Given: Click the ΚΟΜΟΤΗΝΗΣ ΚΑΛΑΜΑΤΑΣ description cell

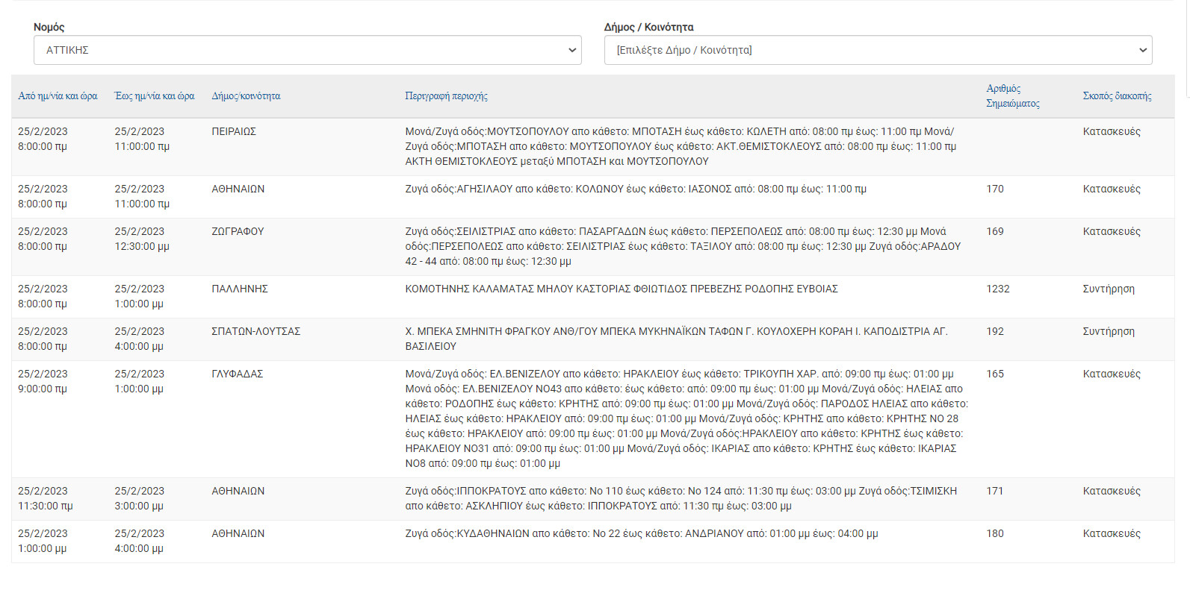Looking at the screenshot, I should [x=622, y=289].
